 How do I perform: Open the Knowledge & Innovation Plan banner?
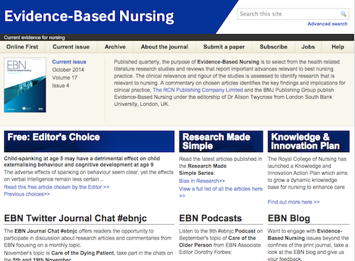(x=309, y=142)
